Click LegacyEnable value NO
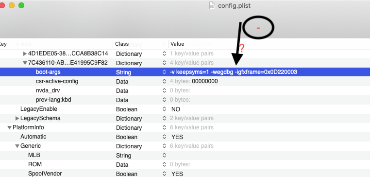Image resolution: width=370 pixels, height=177 pixels. pyautogui.click(x=176, y=109)
